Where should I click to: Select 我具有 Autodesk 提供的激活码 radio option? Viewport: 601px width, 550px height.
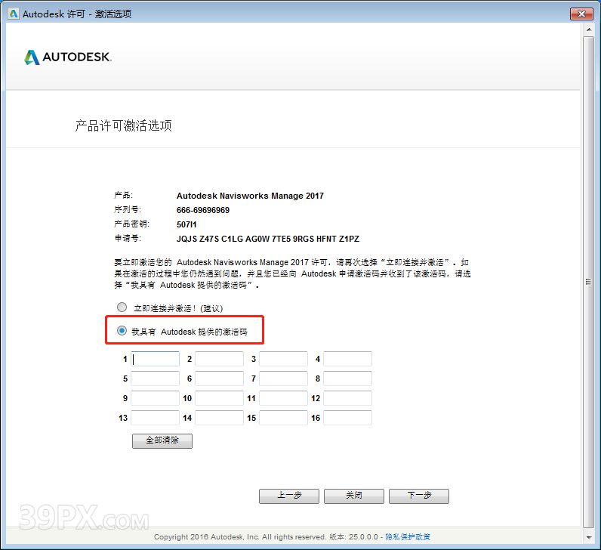[122, 331]
